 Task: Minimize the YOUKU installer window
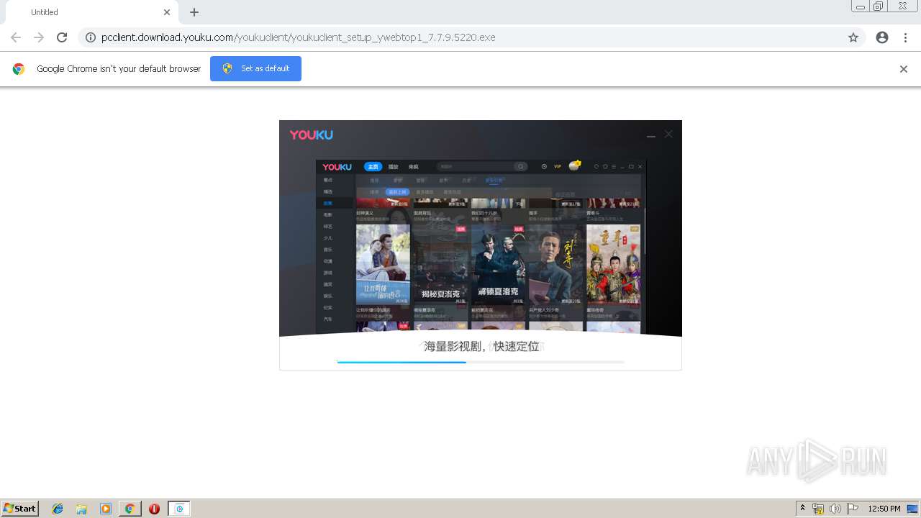[x=650, y=135]
